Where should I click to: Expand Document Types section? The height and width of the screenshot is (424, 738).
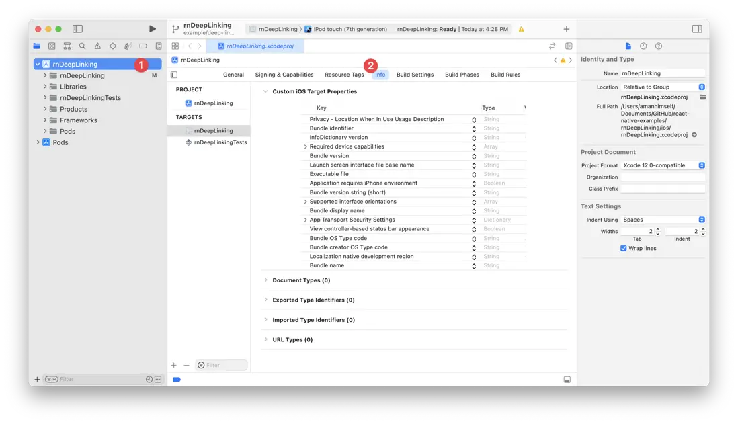tap(266, 280)
